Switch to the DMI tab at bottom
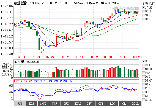The image size is (156, 108). click(x=66, y=104)
